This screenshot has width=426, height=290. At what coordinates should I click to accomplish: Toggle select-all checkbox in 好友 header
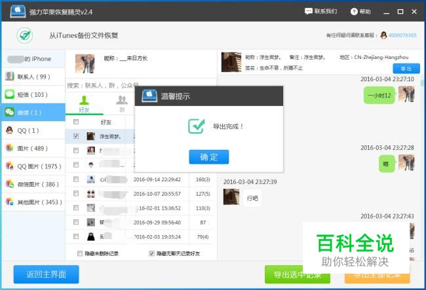click(x=76, y=122)
